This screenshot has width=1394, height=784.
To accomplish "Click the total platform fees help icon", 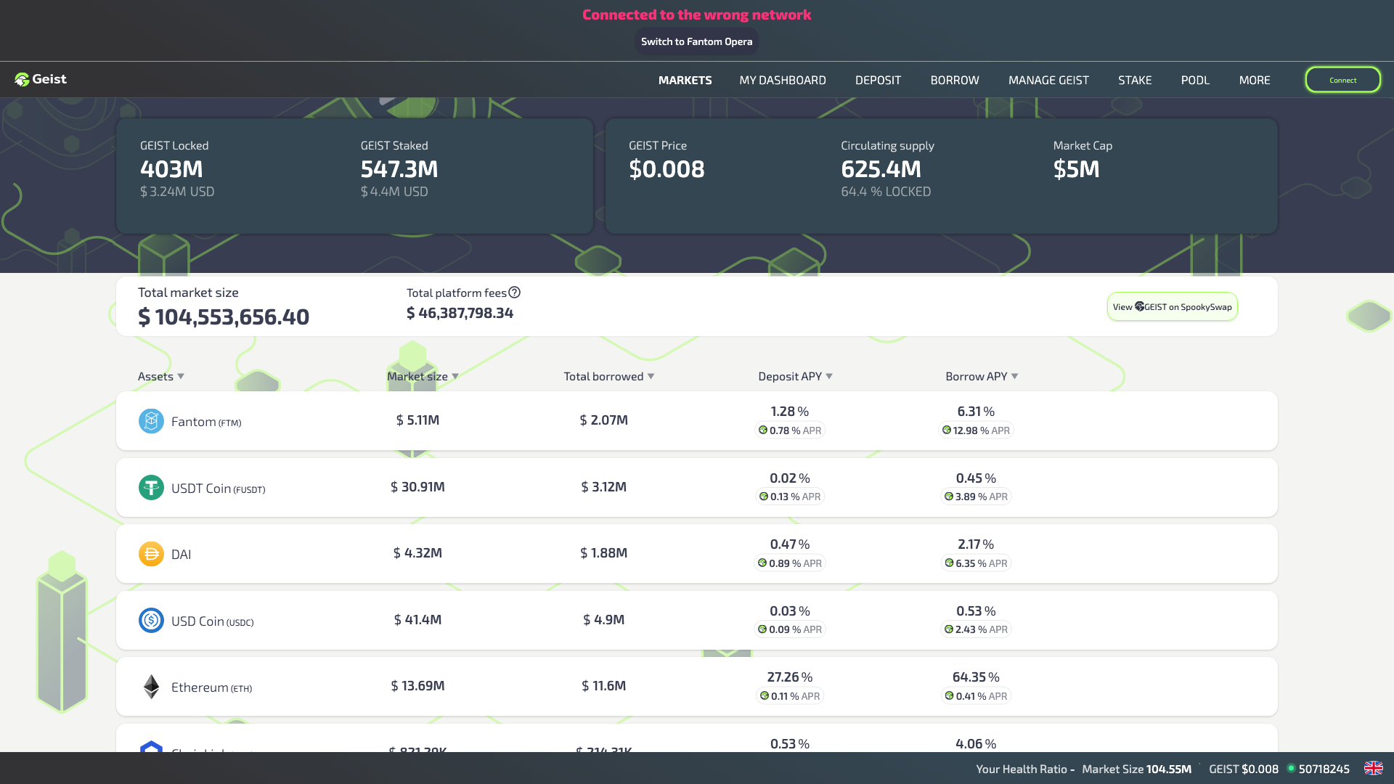I will [x=514, y=293].
